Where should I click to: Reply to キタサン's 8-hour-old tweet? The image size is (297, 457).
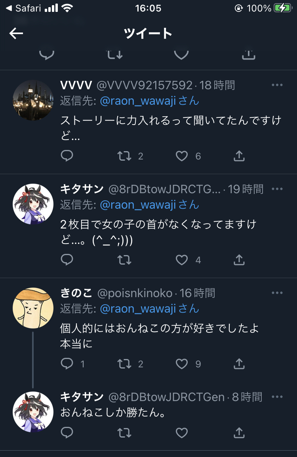[67, 432]
